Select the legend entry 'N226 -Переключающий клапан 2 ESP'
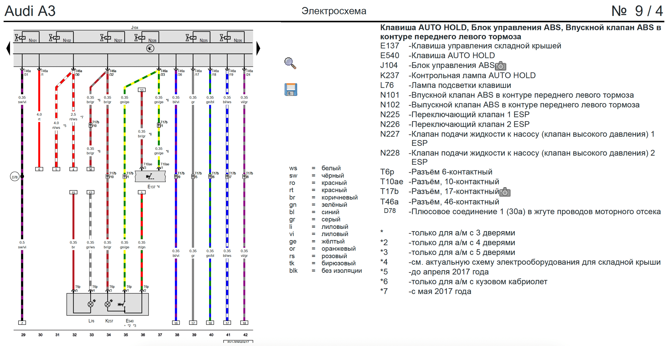The image size is (669, 346). [455, 124]
